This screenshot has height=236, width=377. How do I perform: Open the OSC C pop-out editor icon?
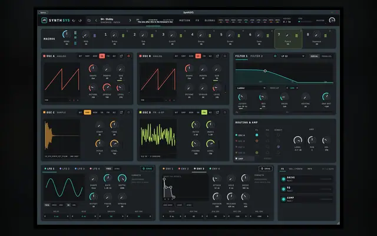click(x=121, y=112)
